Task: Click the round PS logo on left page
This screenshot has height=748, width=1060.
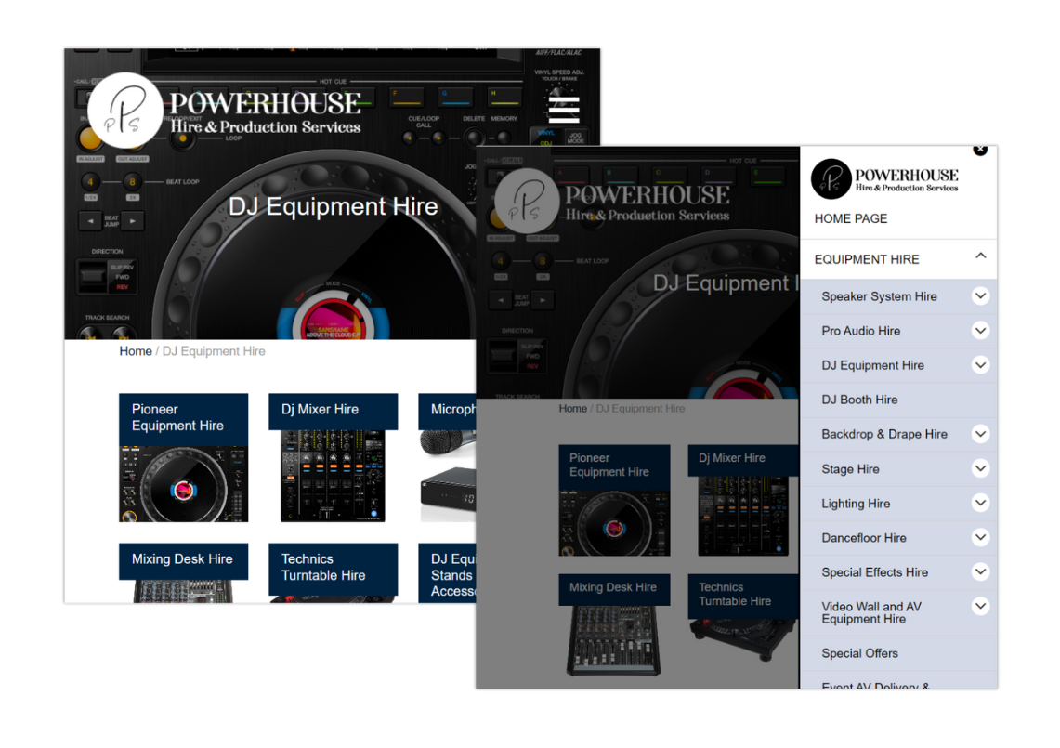Action: 125,111
